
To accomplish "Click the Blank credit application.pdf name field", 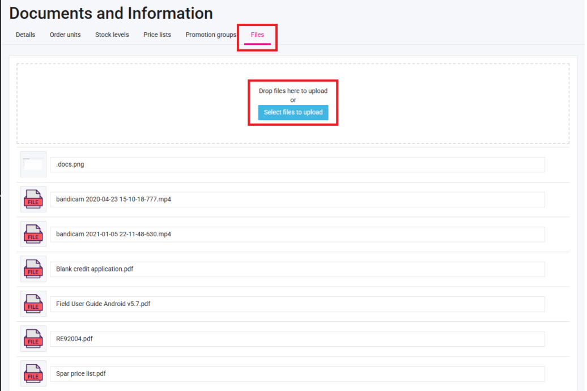I will tap(297, 269).
